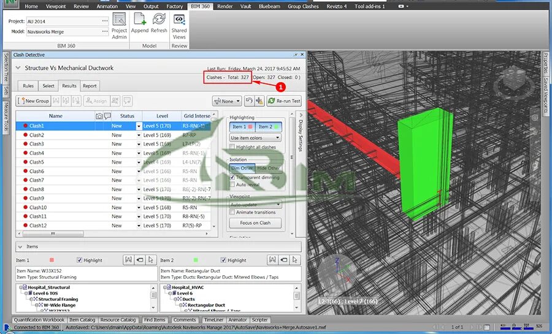Create a New Group of clashes

[34, 101]
